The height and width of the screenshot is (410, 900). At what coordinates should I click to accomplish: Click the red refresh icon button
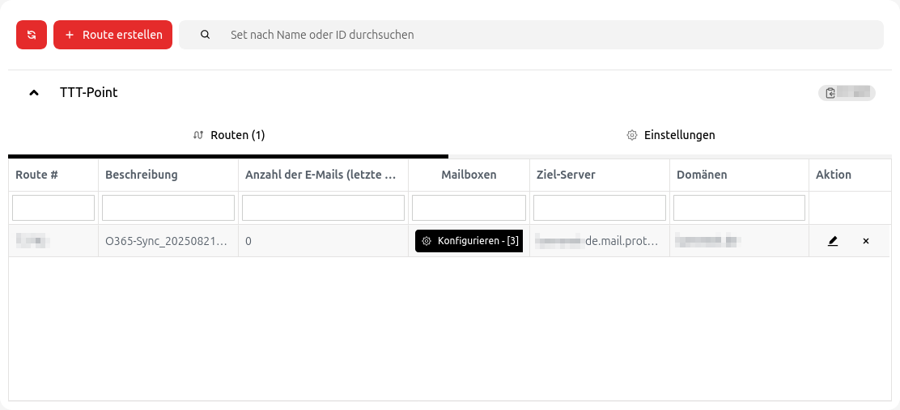coord(32,35)
